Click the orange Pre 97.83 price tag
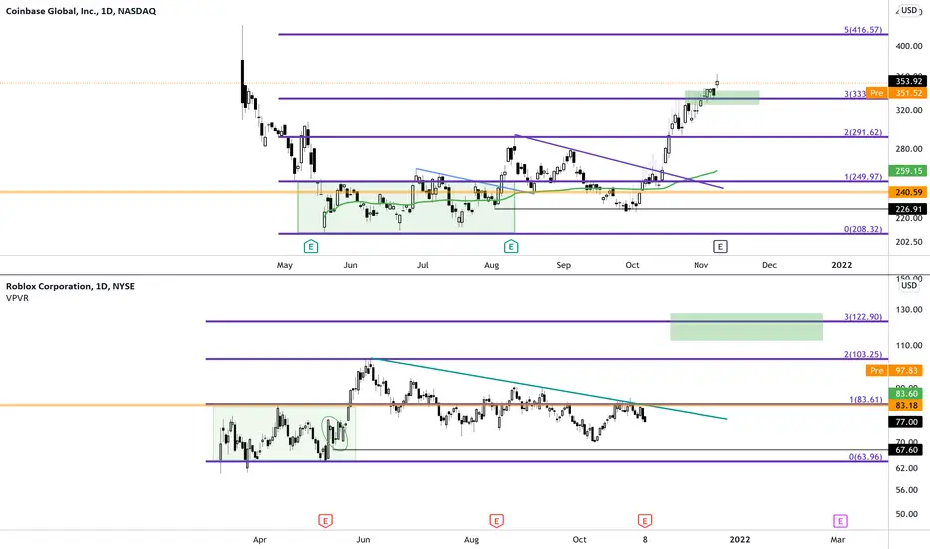Viewport: 930px width, 549px height. click(894, 370)
